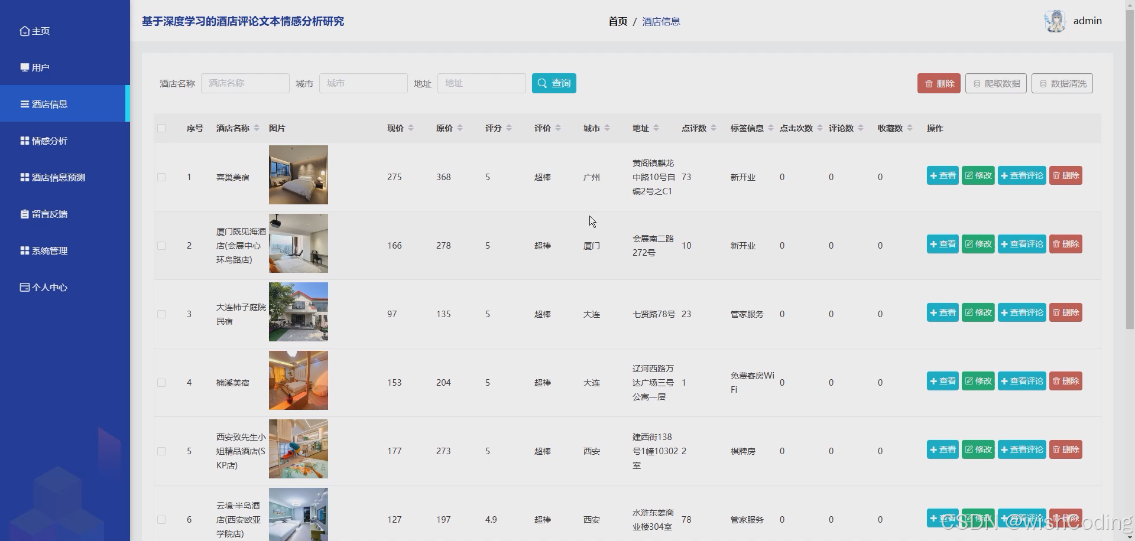This screenshot has height=541, width=1135.
Task: Check the checkbox for row 4 楠溪美宿
Action: click(x=161, y=383)
